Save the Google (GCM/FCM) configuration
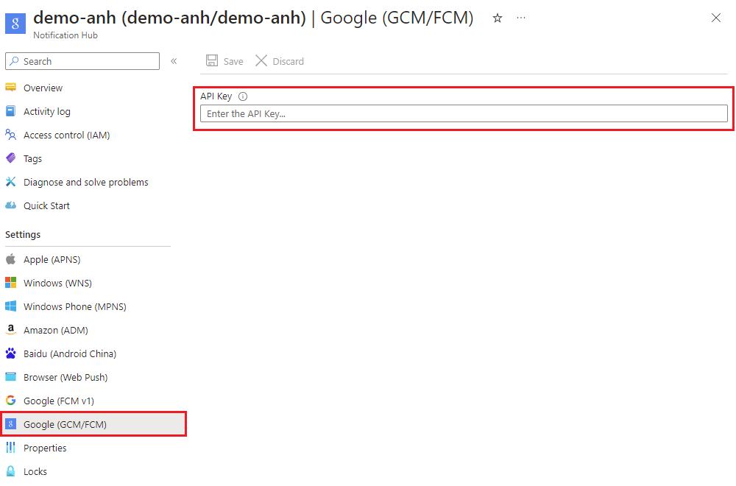The height and width of the screenshot is (486, 736). [x=224, y=61]
